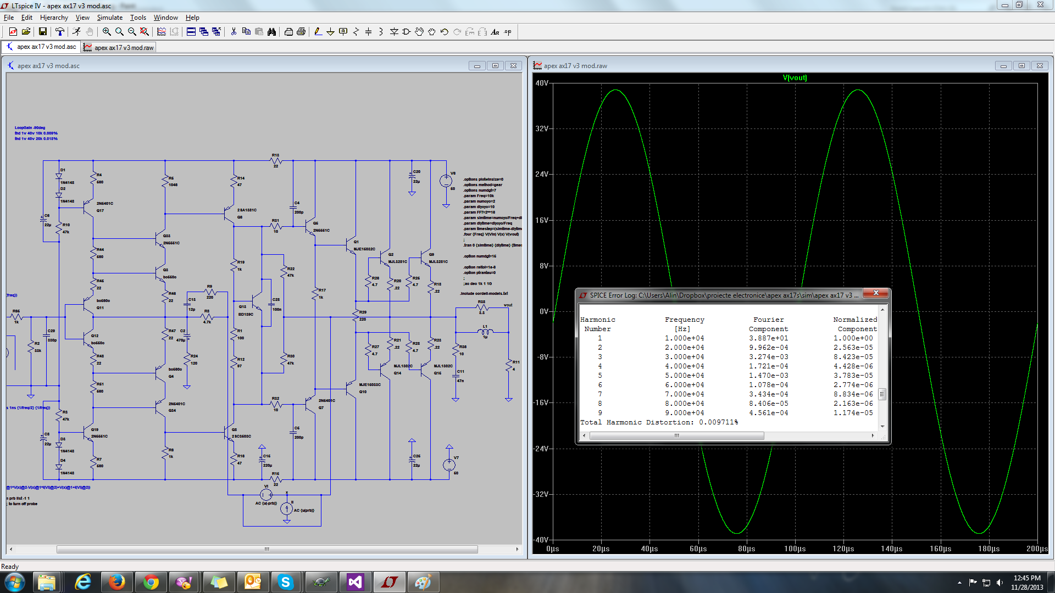The width and height of the screenshot is (1055, 593).
Task: Select the Drag closed-hand tool
Action: point(432,32)
